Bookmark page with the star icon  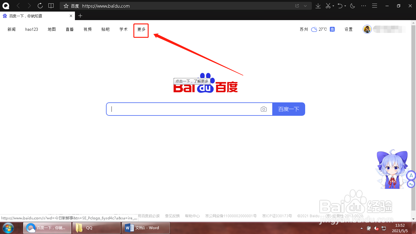(66, 6)
